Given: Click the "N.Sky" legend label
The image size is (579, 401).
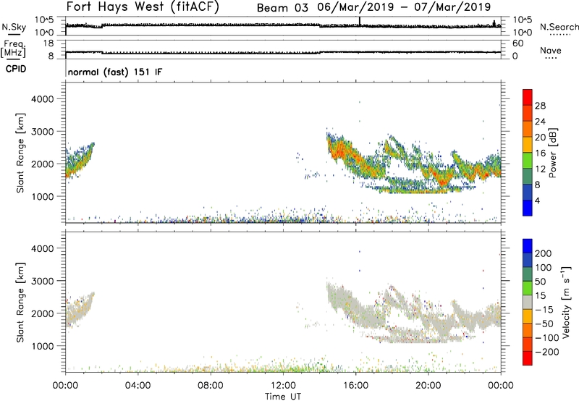Looking at the screenshot, I should pos(14,28).
